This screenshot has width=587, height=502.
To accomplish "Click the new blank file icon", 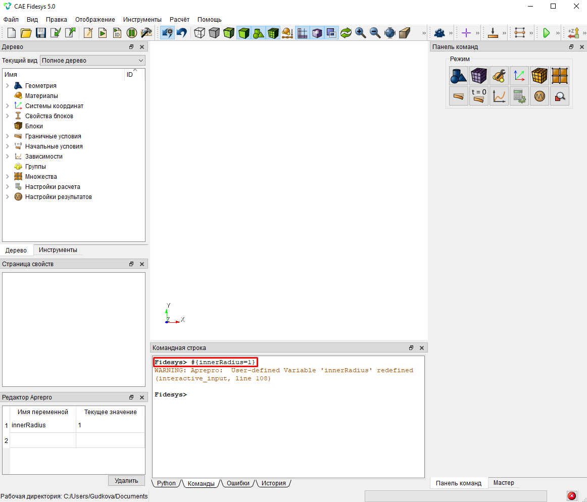I will 11,33.
